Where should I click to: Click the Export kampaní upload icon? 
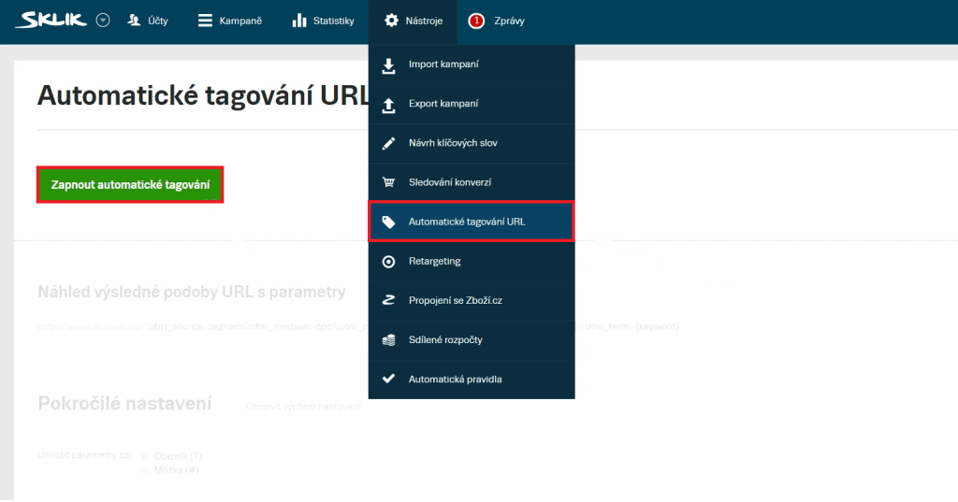tap(389, 105)
